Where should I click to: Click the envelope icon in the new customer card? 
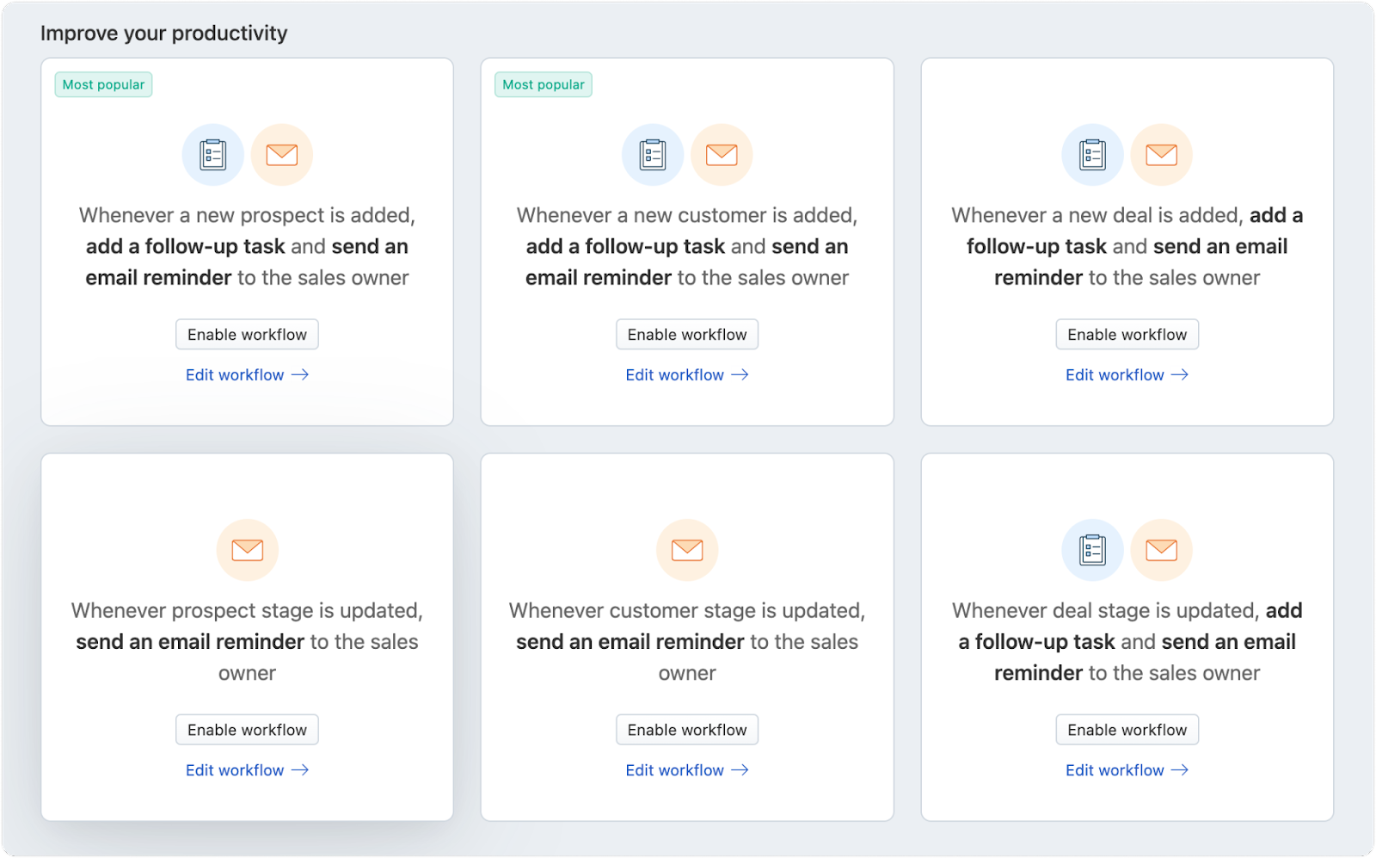pyautogui.click(x=722, y=155)
